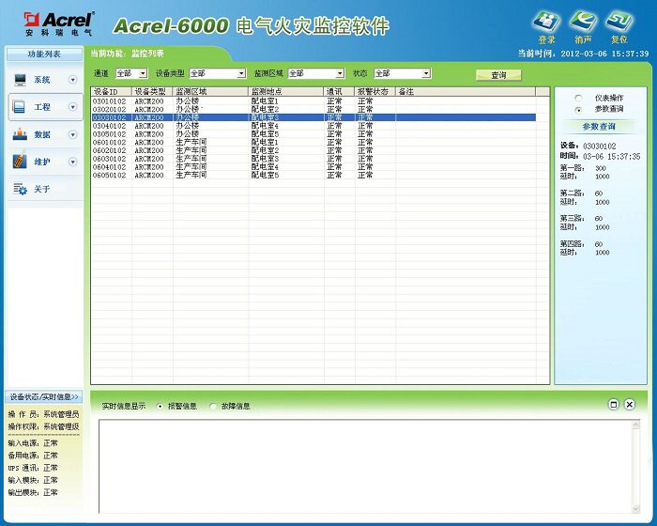Click the 操作员 系统管理员 text

[43, 414]
